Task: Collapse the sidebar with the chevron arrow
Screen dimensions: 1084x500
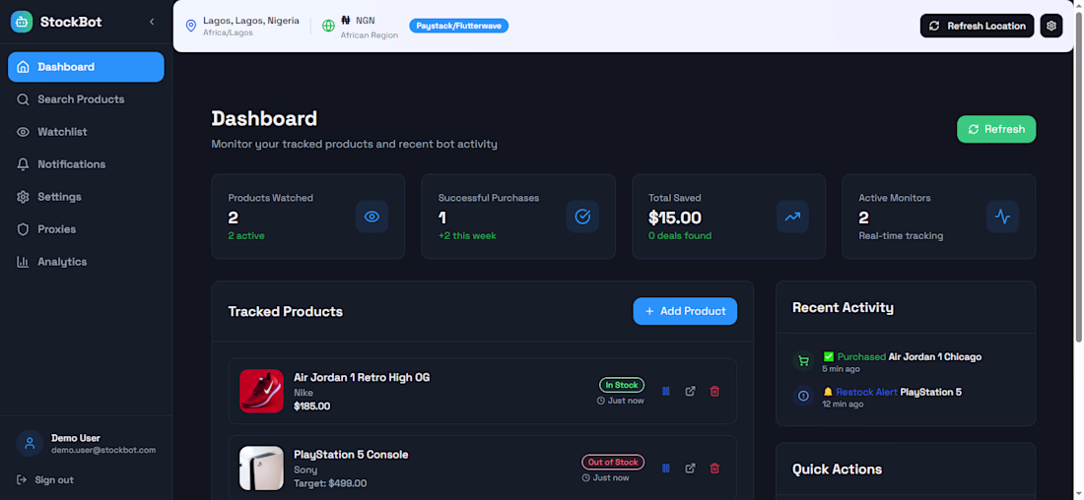Action: [152, 22]
